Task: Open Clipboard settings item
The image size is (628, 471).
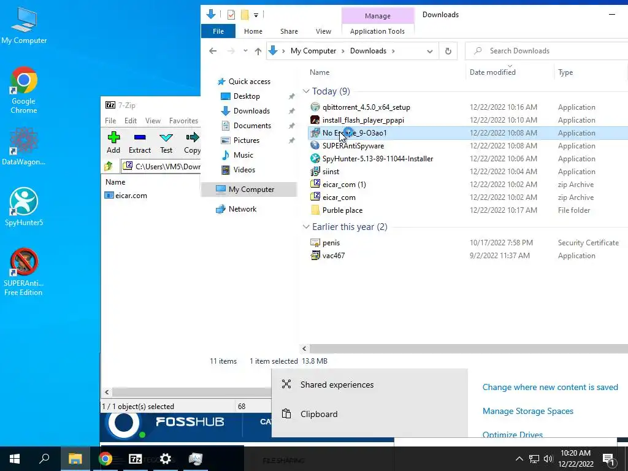Action: (319, 414)
